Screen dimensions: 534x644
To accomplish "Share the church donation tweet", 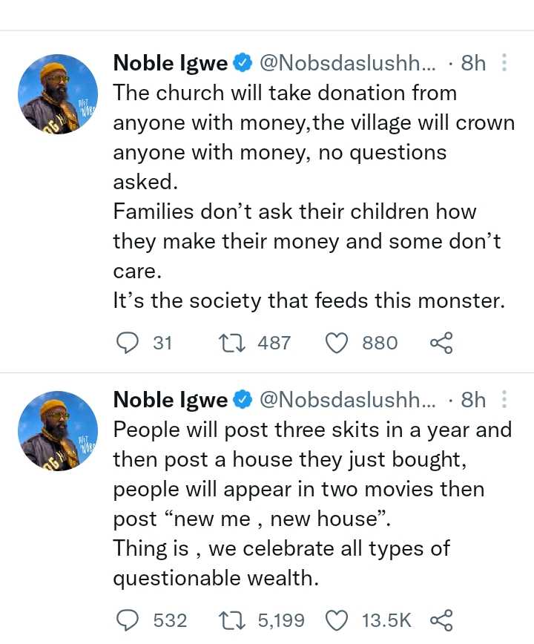I will [441, 343].
